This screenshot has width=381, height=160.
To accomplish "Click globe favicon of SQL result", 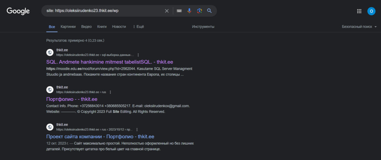I will pos(50,52).
